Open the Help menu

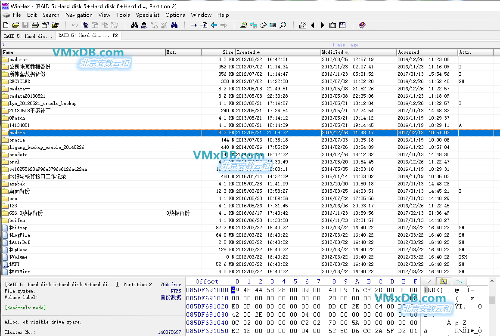[x=223, y=15]
